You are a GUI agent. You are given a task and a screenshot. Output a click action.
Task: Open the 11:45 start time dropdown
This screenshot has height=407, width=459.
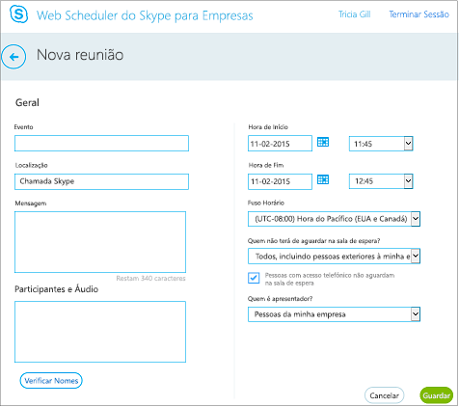click(x=381, y=144)
